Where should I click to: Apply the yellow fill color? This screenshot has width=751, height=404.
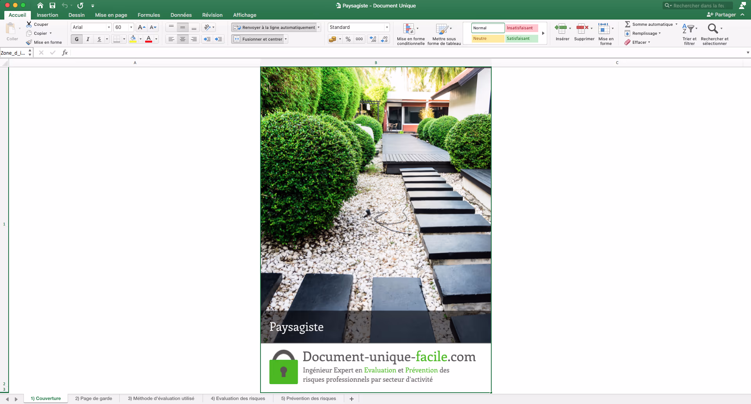tap(133, 39)
